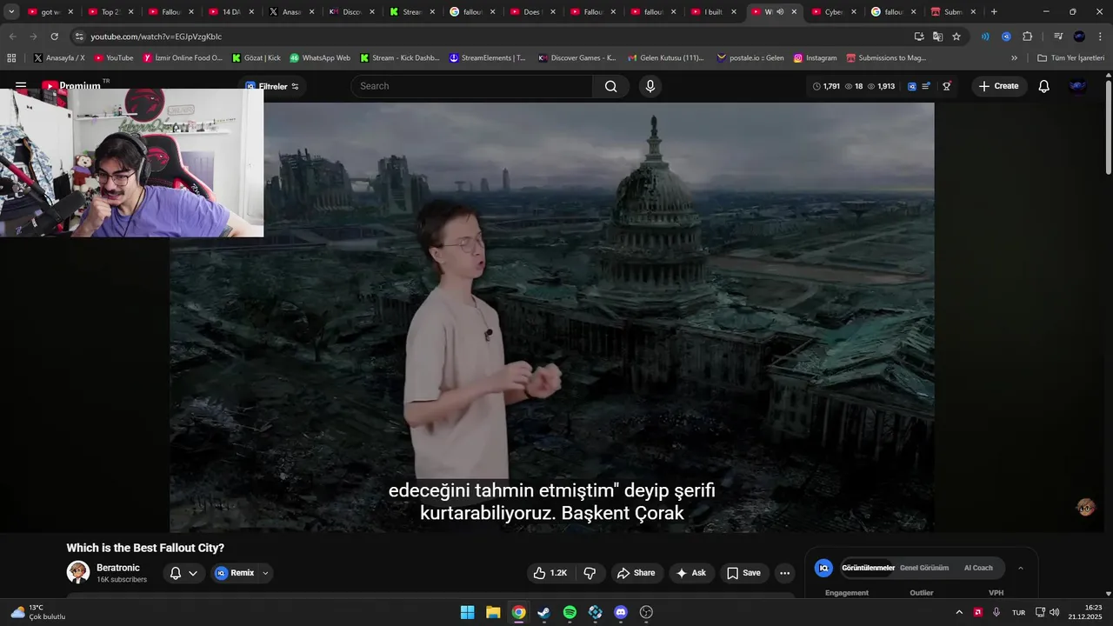The width and height of the screenshot is (1113, 626).
Task: Open Chrome apps grid in bookmarks bar
Action: [x=11, y=57]
